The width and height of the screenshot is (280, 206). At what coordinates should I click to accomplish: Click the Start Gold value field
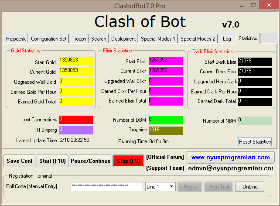76,61
